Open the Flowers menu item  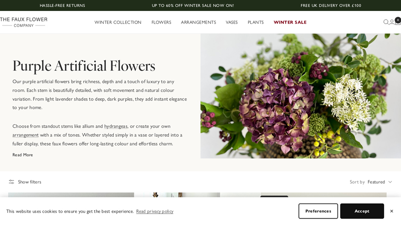pyautogui.click(x=161, y=22)
